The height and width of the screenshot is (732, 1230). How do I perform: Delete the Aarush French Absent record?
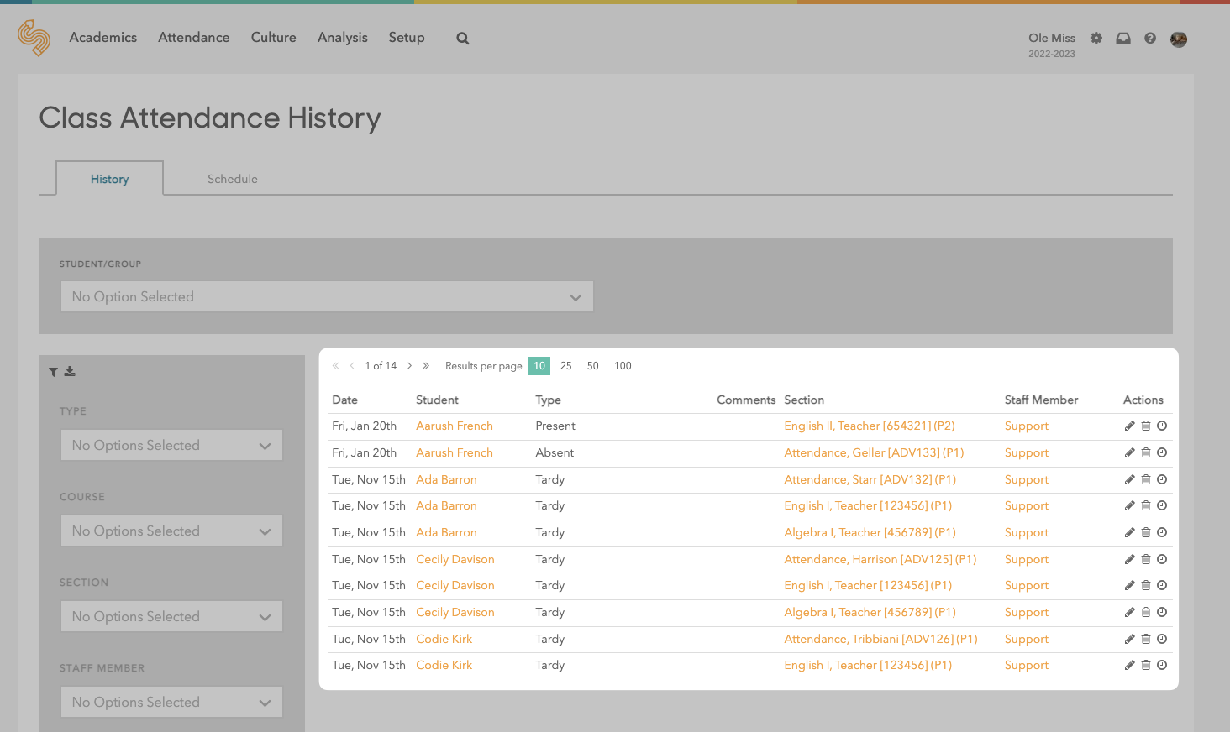pos(1146,452)
